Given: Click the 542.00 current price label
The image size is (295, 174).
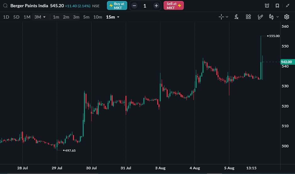Looking at the screenshot, I should click(x=287, y=62).
